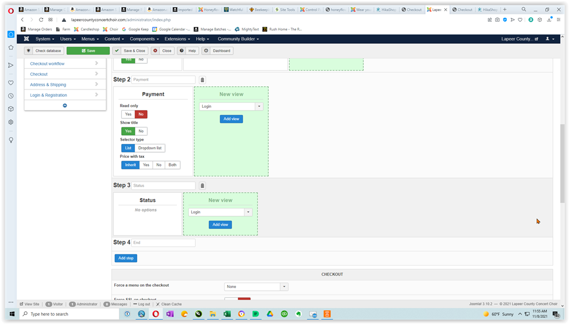This screenshot has height=324, width=569.
Task: Click the Check database button
Action: [x=44, y=51]
